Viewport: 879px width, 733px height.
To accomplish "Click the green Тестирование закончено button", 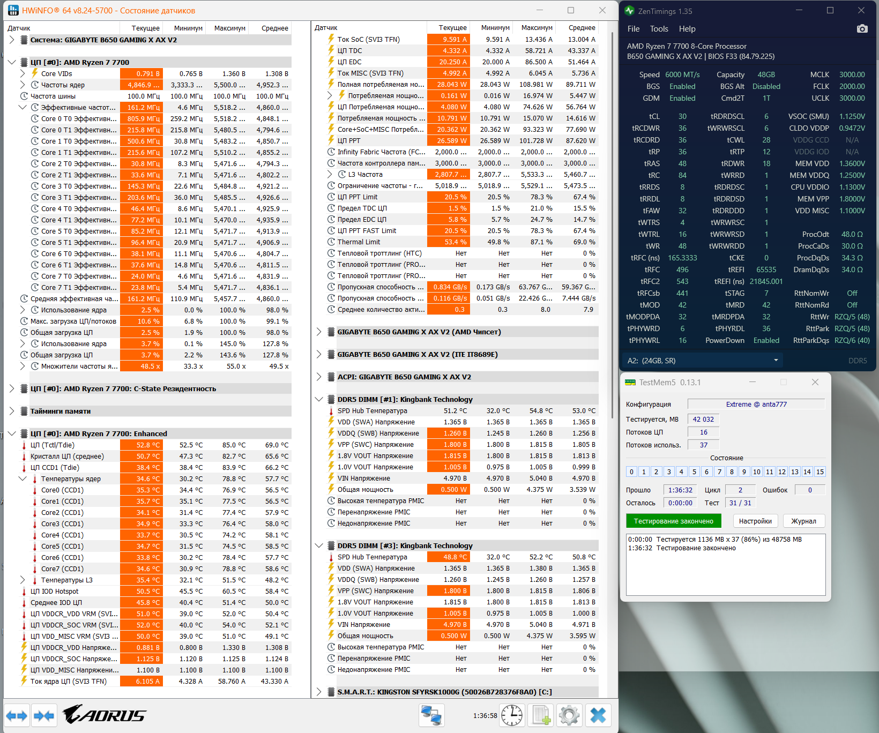I will coord(674,521).
